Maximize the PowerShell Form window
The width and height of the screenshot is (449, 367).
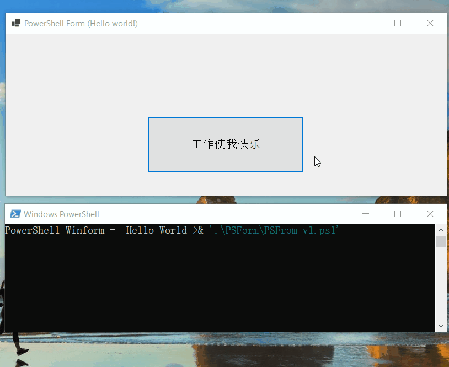(398, 23)
